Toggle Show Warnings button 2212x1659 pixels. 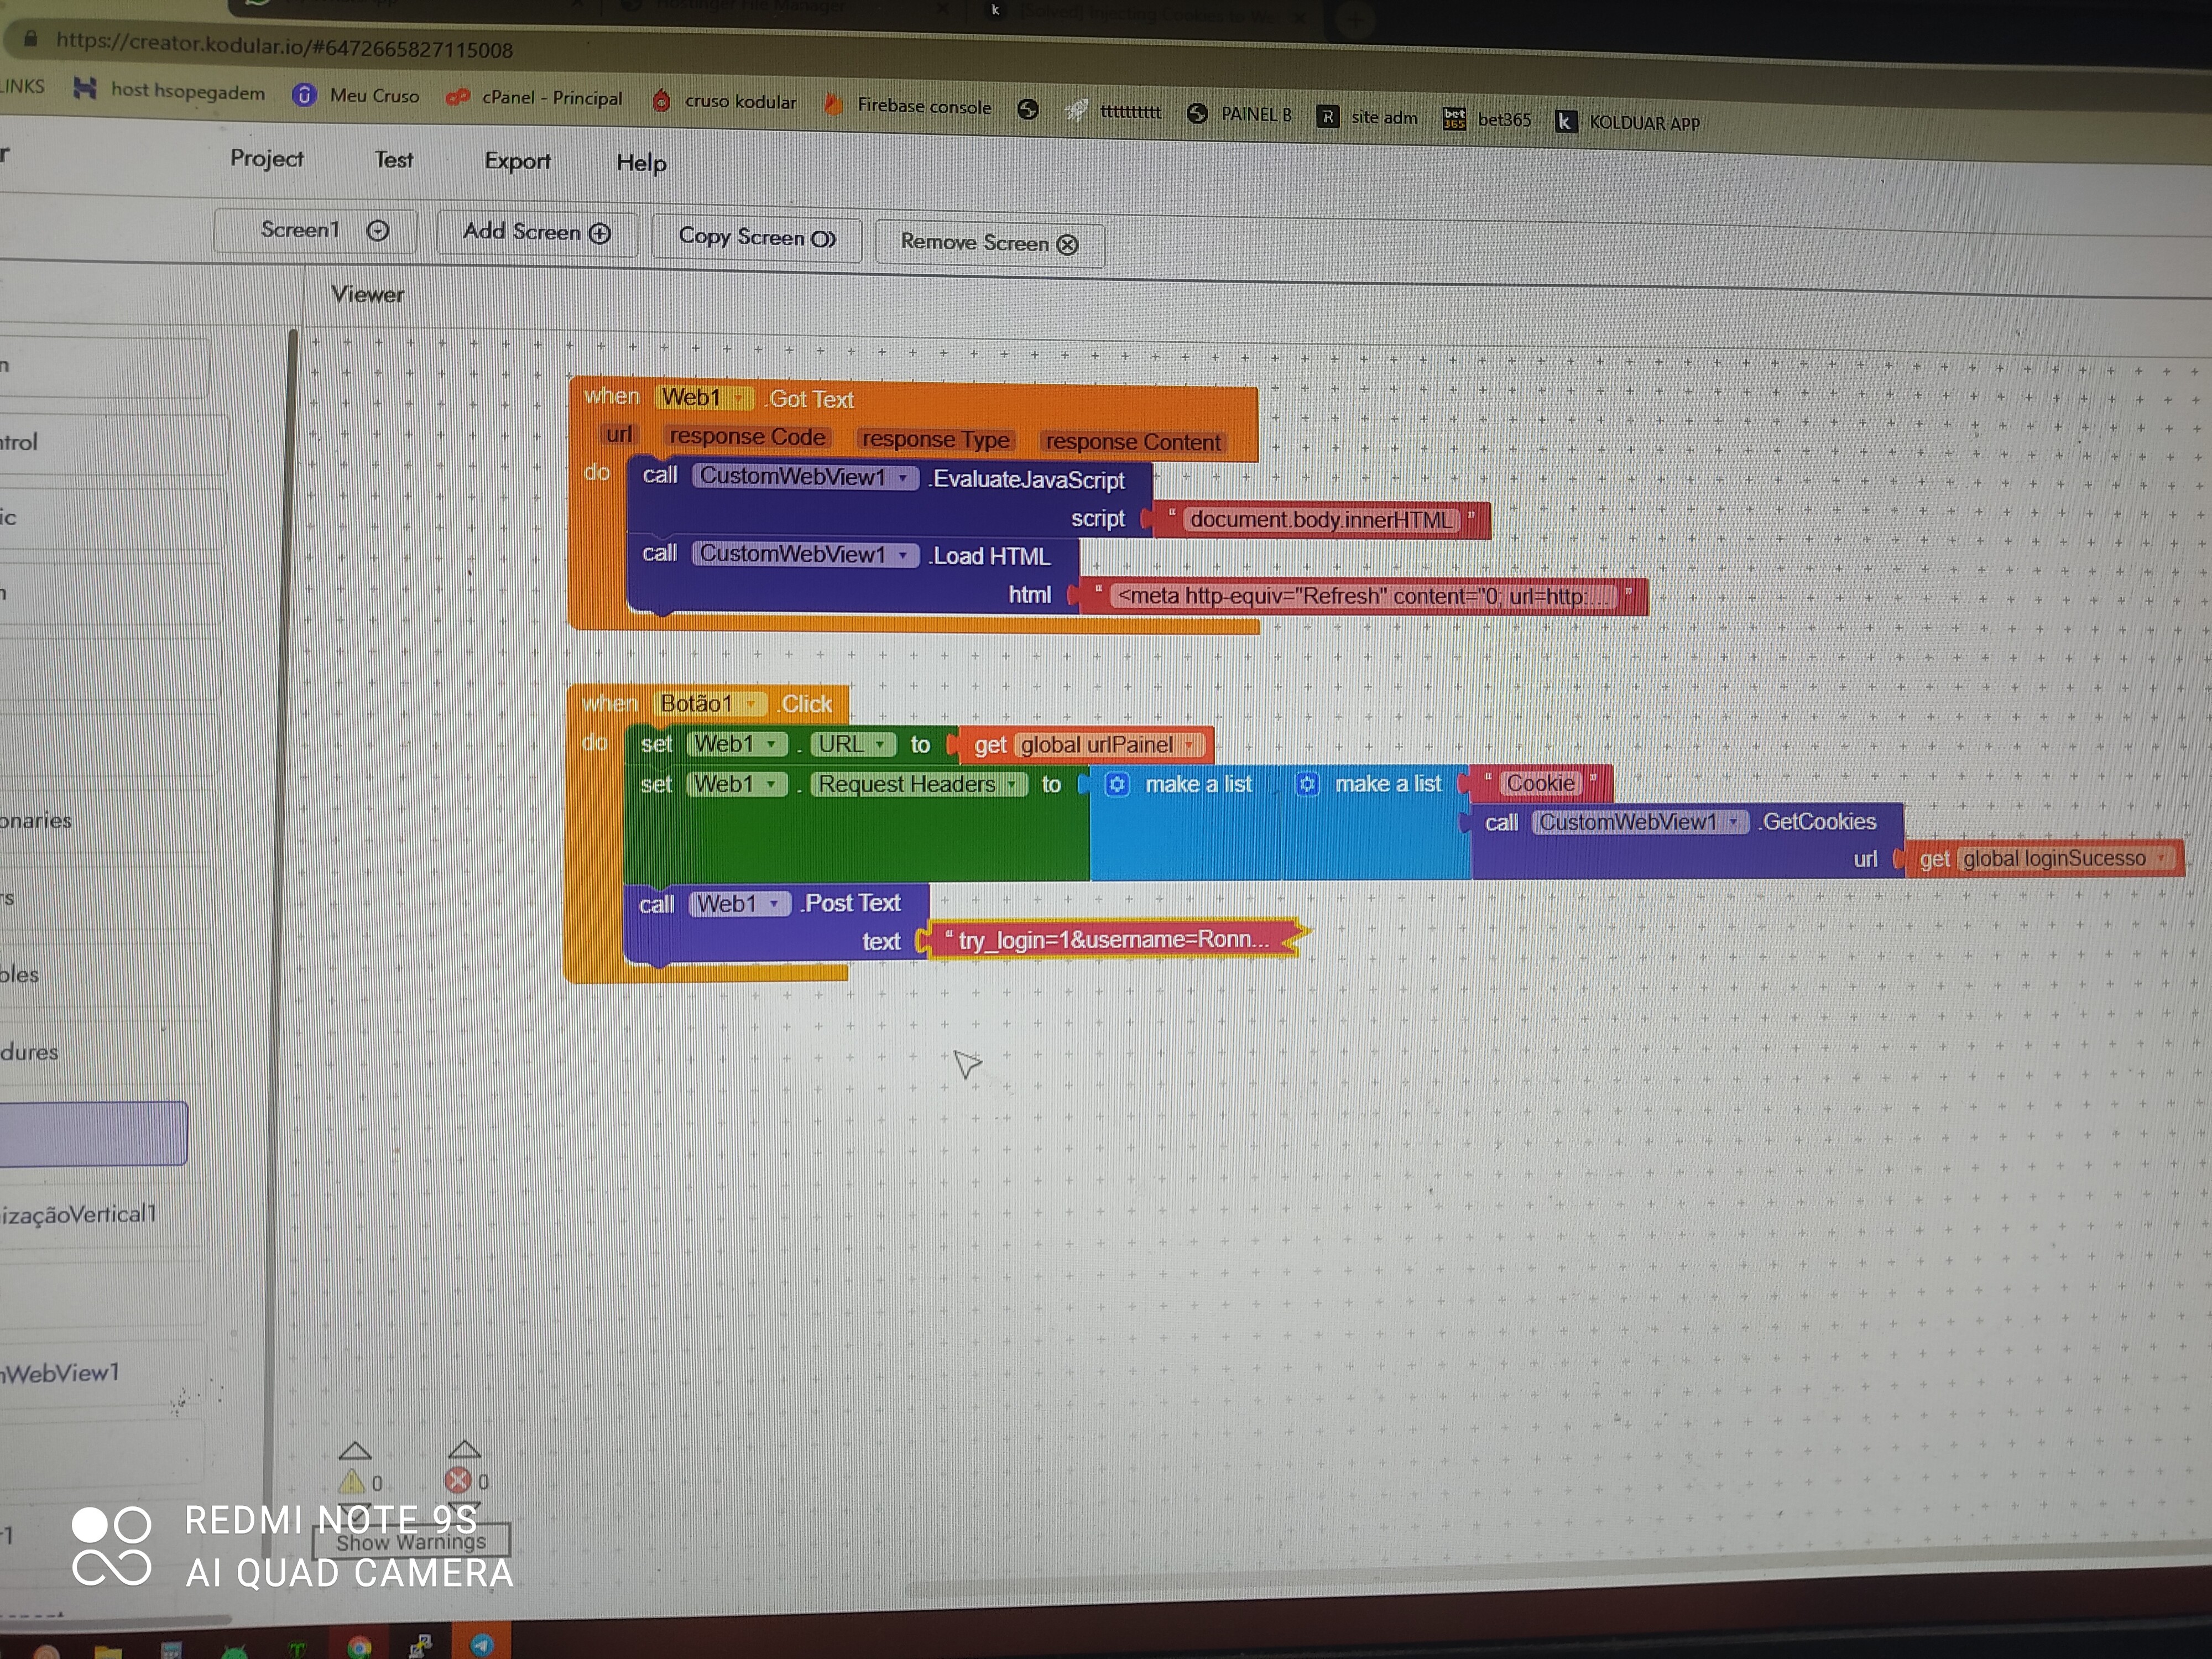(411, 1542)
